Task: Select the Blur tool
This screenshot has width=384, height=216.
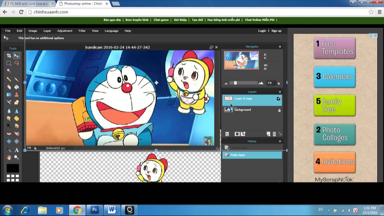Action: (9, 111)
